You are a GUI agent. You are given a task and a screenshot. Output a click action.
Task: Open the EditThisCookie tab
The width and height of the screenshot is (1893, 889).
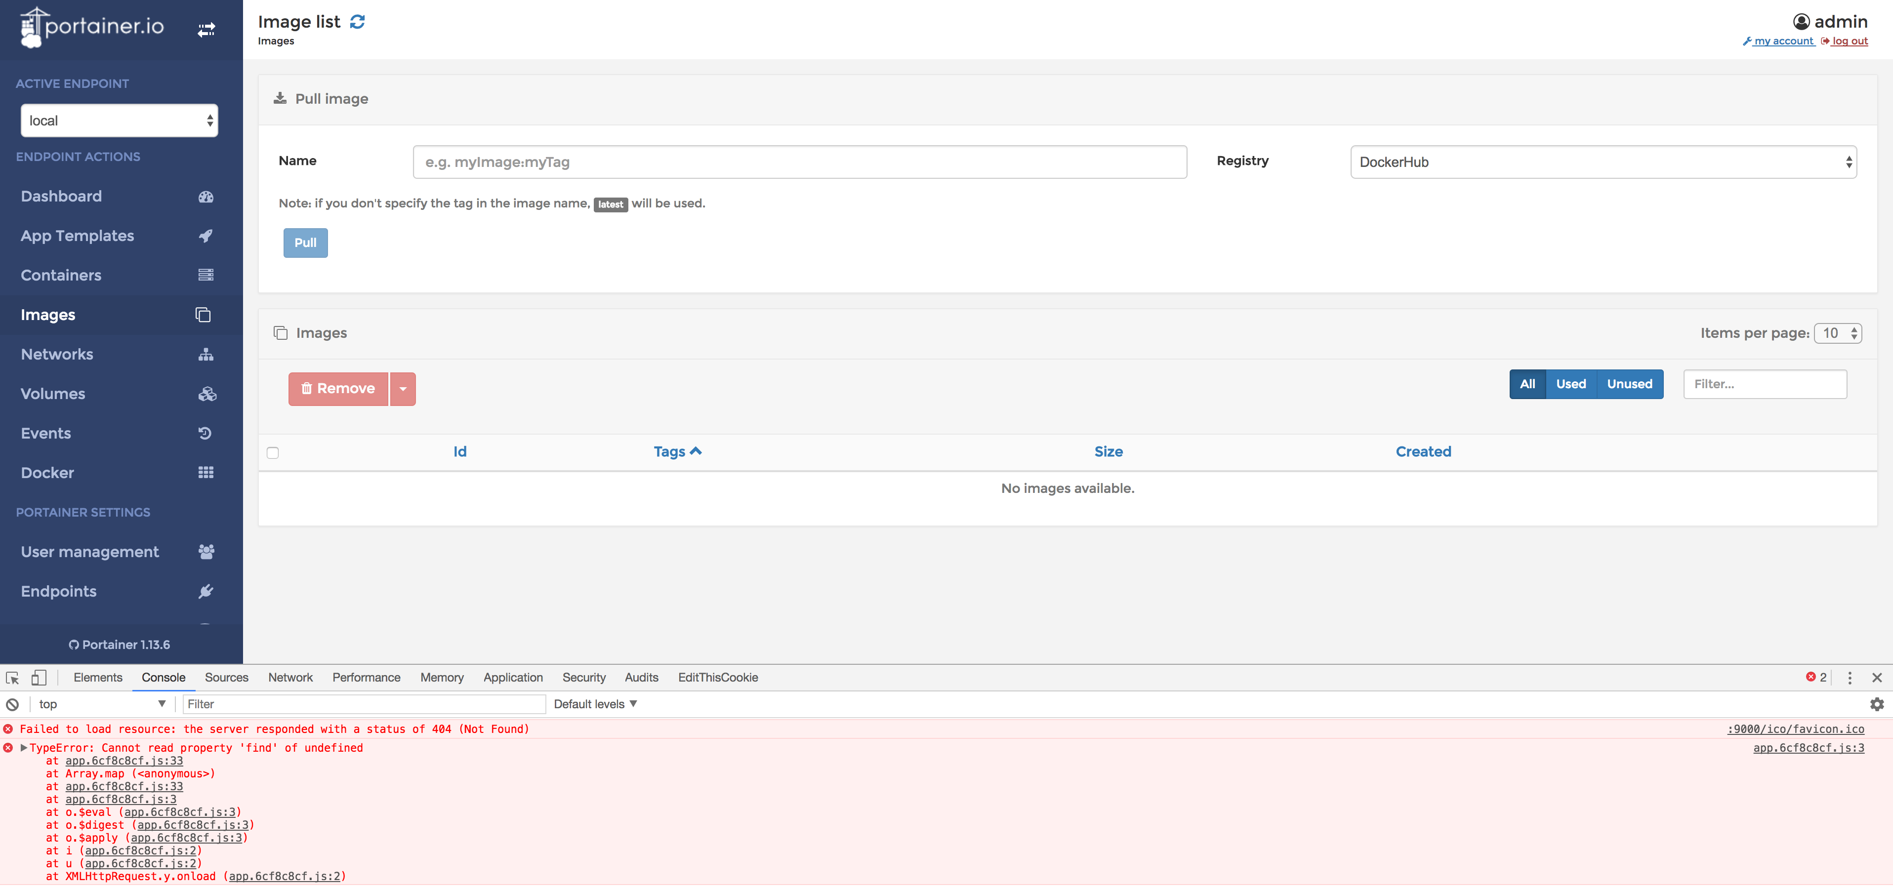pyautogui.click(x=718, y=678)
